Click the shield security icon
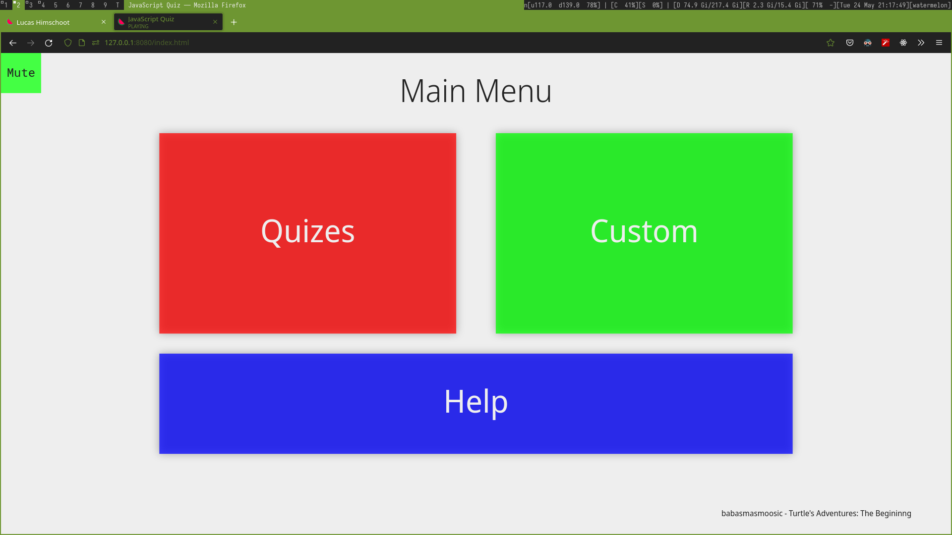The height and width of the screenshot is (535, 952). pos(68,43)
